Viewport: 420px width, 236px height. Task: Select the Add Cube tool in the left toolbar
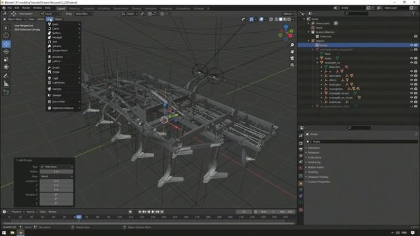[6, 92]
